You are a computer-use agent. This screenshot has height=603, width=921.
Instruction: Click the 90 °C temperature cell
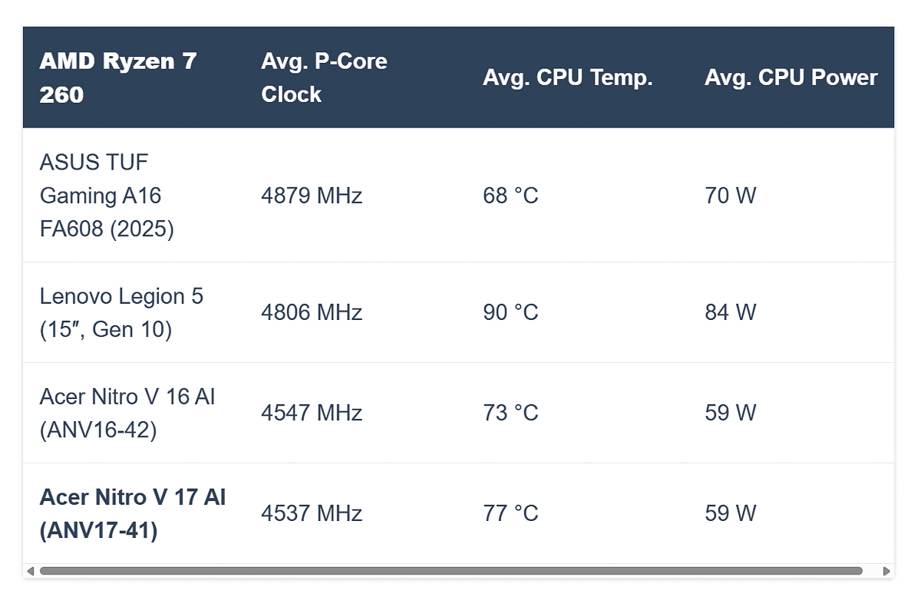coord(510,312)
